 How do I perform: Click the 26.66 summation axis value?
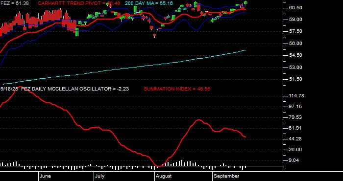[296, 149]
